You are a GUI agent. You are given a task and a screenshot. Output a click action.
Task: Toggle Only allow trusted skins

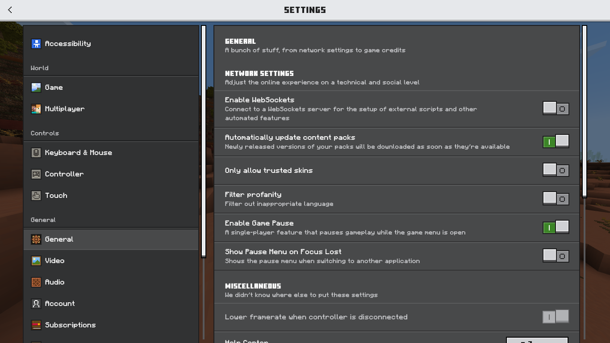[556, 170]
